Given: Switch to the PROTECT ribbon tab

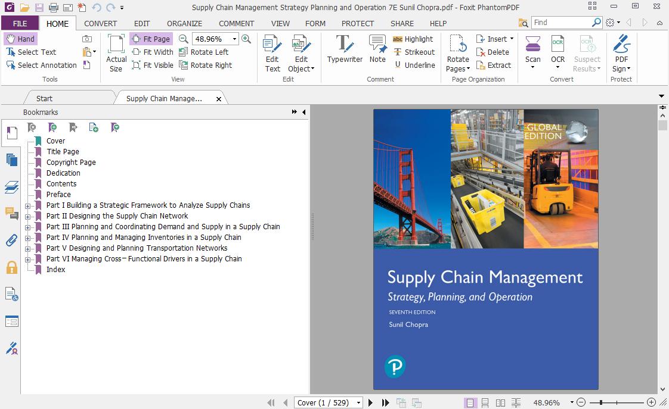Looking at the screenshot, I should click(358, 23).
